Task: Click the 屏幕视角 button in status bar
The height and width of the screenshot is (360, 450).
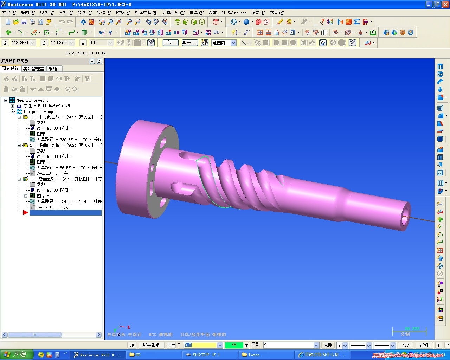Action: [x=151, y=345]
